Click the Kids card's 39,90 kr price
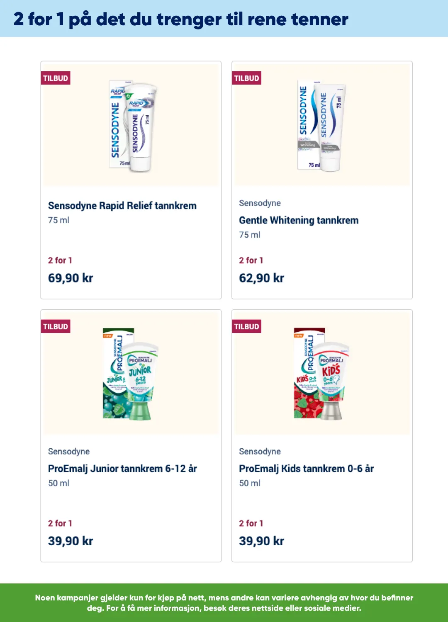This screenshot has height=622, width=448. tap(261, 541)
